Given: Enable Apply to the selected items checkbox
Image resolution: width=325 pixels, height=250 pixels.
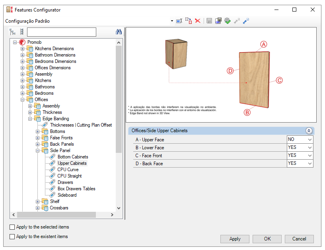Looking at the screenshot, I should pyautogui.click(x=12, y=227).
